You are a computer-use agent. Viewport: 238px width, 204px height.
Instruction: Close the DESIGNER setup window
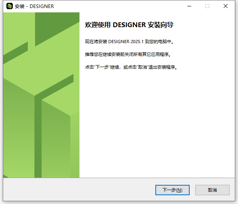[226, 6]
